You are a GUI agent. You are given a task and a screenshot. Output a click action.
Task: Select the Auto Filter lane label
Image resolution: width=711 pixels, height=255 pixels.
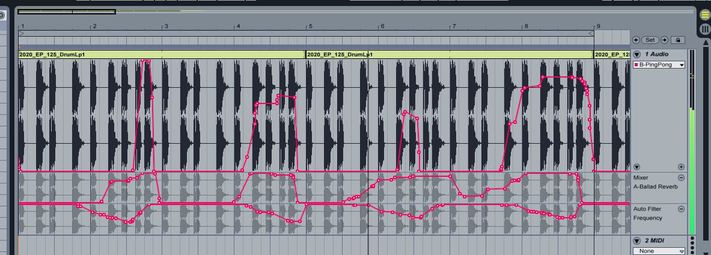click(647, 209)
